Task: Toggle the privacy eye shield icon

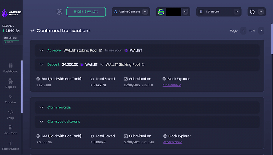Action: tap(59, 12)
